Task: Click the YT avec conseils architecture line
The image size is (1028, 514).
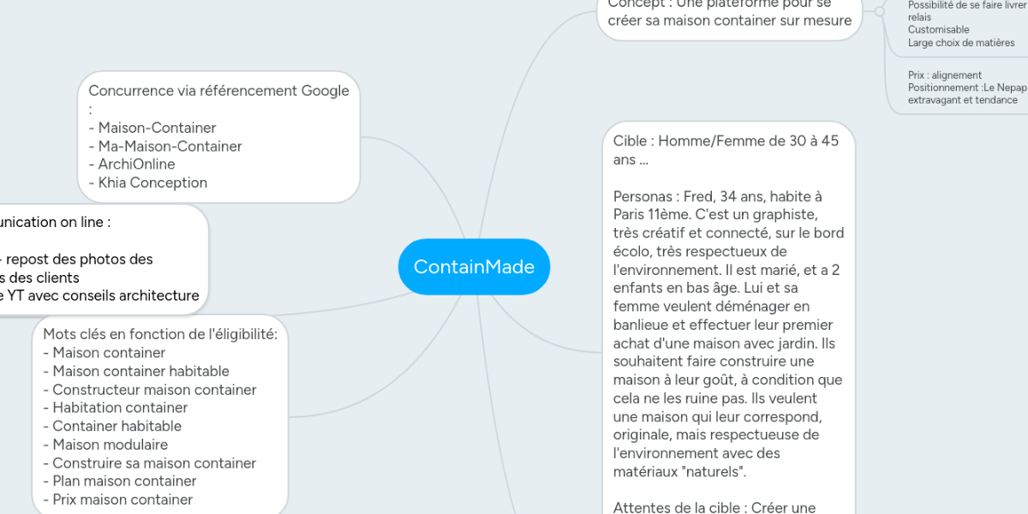Action: tap(103, 296)
